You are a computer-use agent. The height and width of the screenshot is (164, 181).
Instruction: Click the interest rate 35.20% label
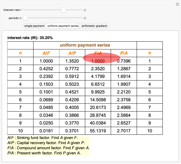pyautogui.click(x=30, y=38)
